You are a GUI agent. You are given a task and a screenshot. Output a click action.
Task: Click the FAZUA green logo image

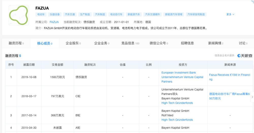point(19,15)
